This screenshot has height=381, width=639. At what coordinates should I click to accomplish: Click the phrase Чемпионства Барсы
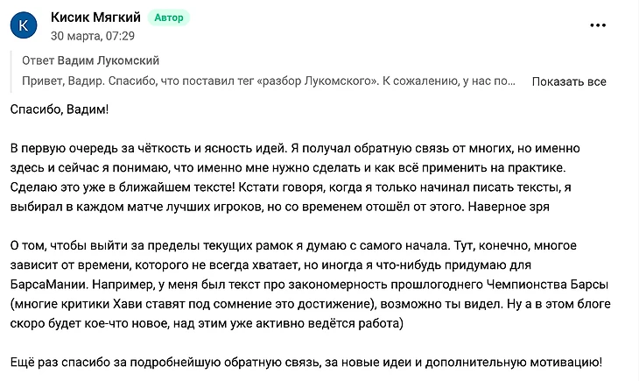[547, 285]
